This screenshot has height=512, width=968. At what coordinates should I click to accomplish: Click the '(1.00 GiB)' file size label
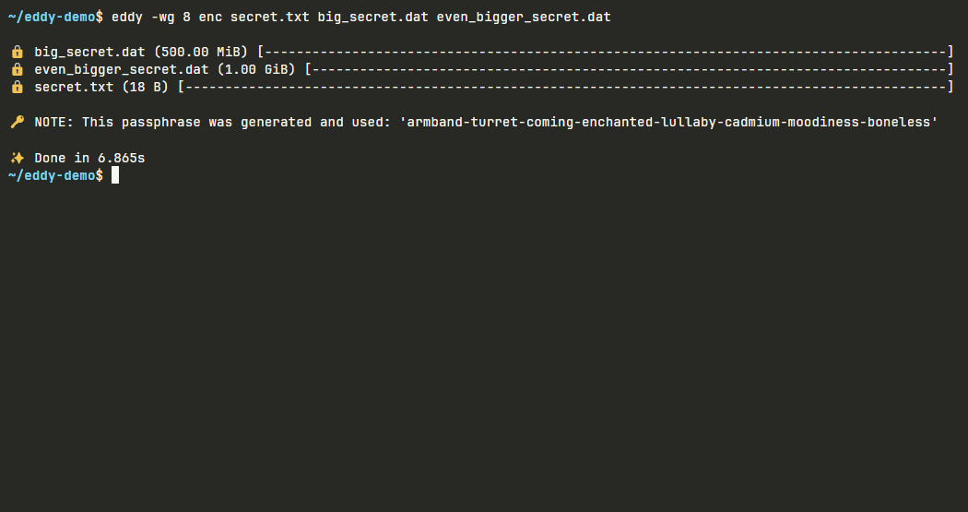point(256,69)
